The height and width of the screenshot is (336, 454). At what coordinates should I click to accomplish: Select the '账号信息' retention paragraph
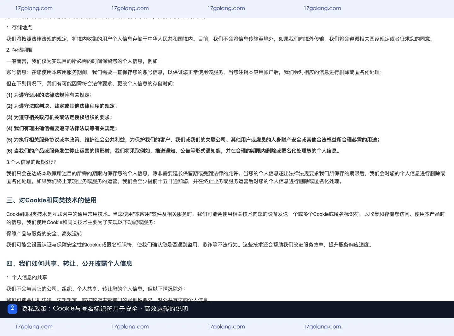pos(194,72)
